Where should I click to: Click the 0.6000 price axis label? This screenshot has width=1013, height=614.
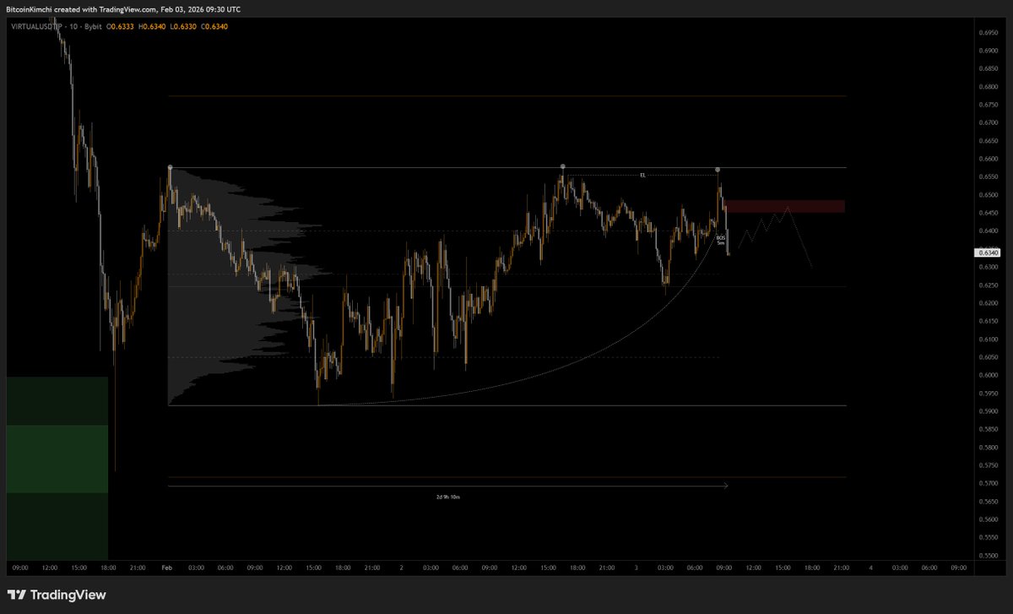[989, 375]
